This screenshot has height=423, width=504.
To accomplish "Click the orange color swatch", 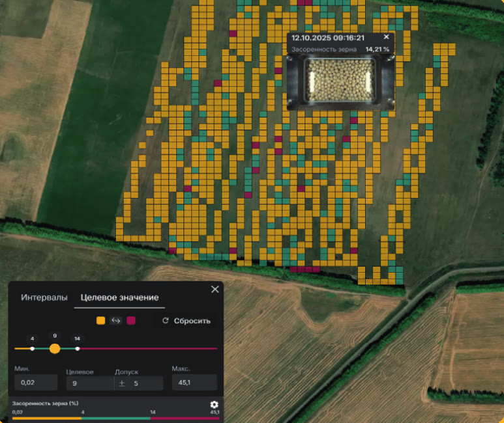I will pos(100,320).
